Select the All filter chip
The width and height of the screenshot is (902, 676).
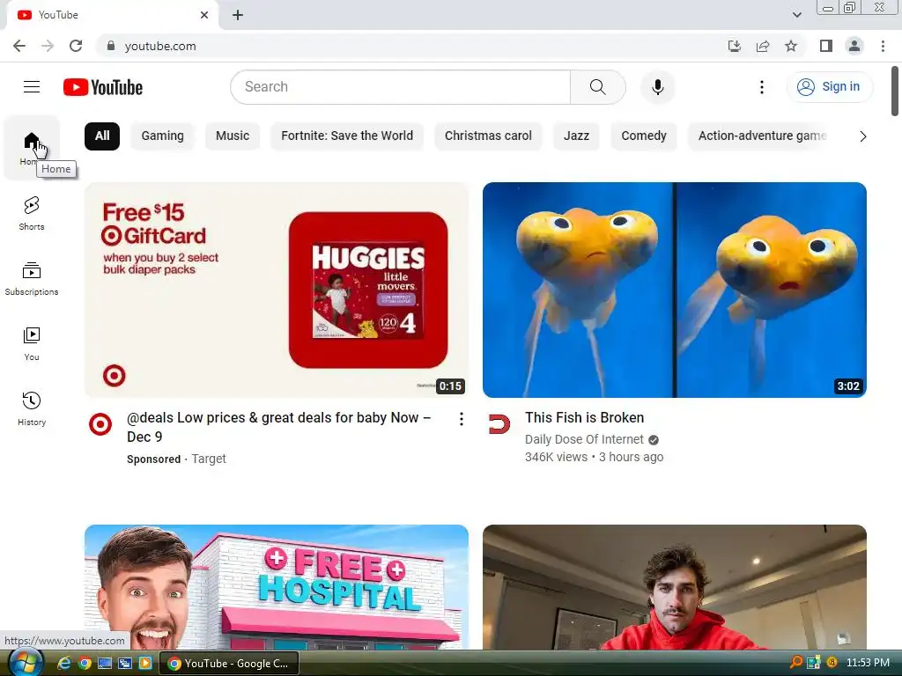tap(102, 136)
